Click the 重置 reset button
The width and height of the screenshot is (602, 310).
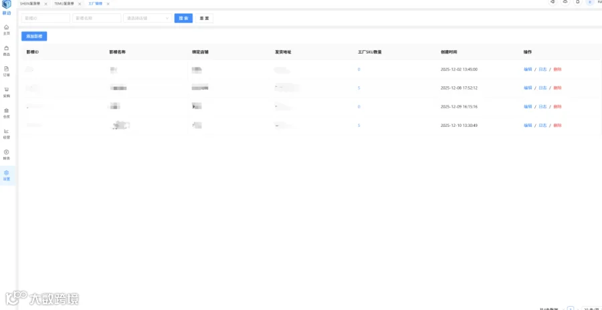pos(204,18)
